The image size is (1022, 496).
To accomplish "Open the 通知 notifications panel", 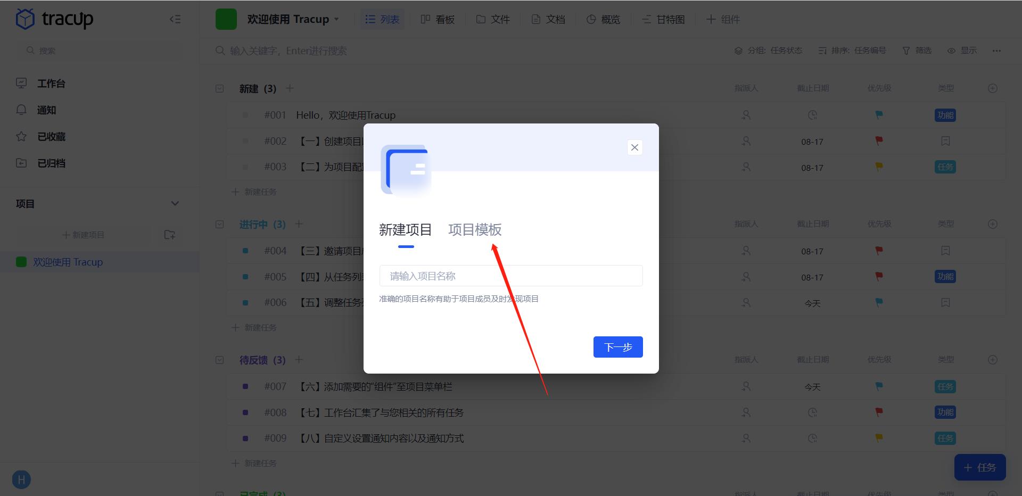I will coord(46,110).
